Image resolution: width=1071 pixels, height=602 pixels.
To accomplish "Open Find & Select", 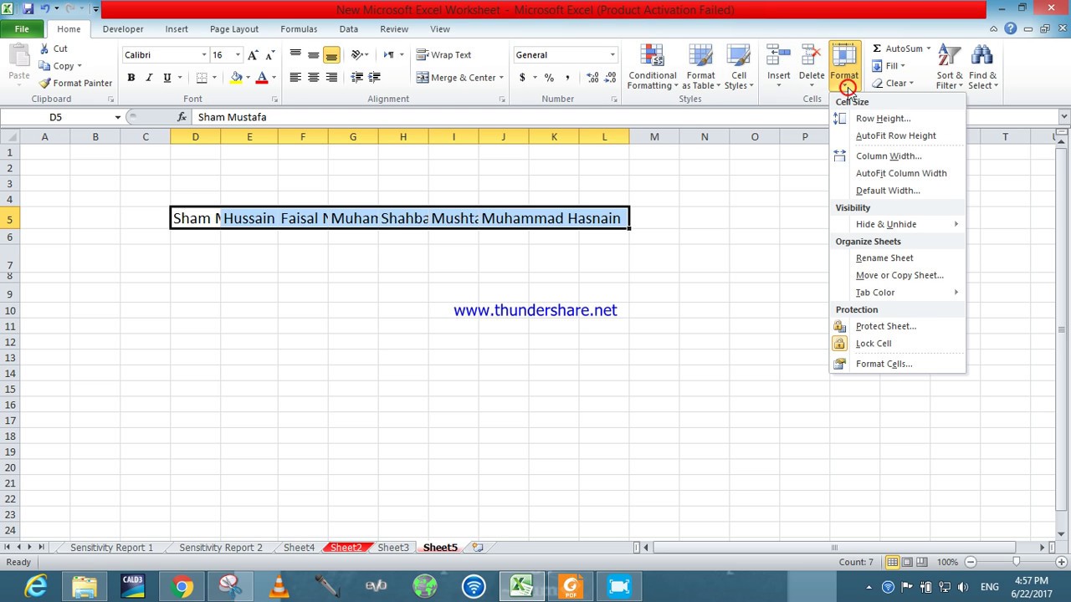I will click(982, 67).
